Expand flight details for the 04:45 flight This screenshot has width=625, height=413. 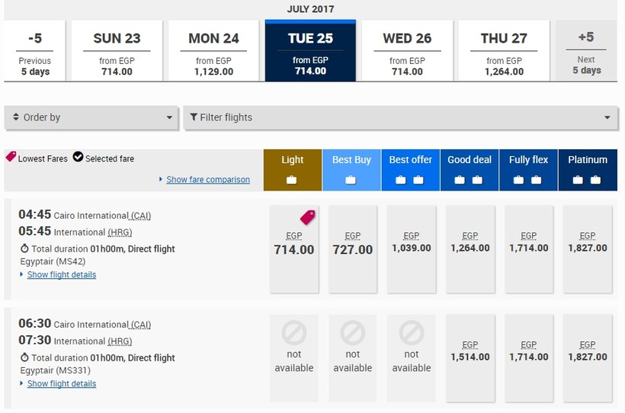click(62, 274)
